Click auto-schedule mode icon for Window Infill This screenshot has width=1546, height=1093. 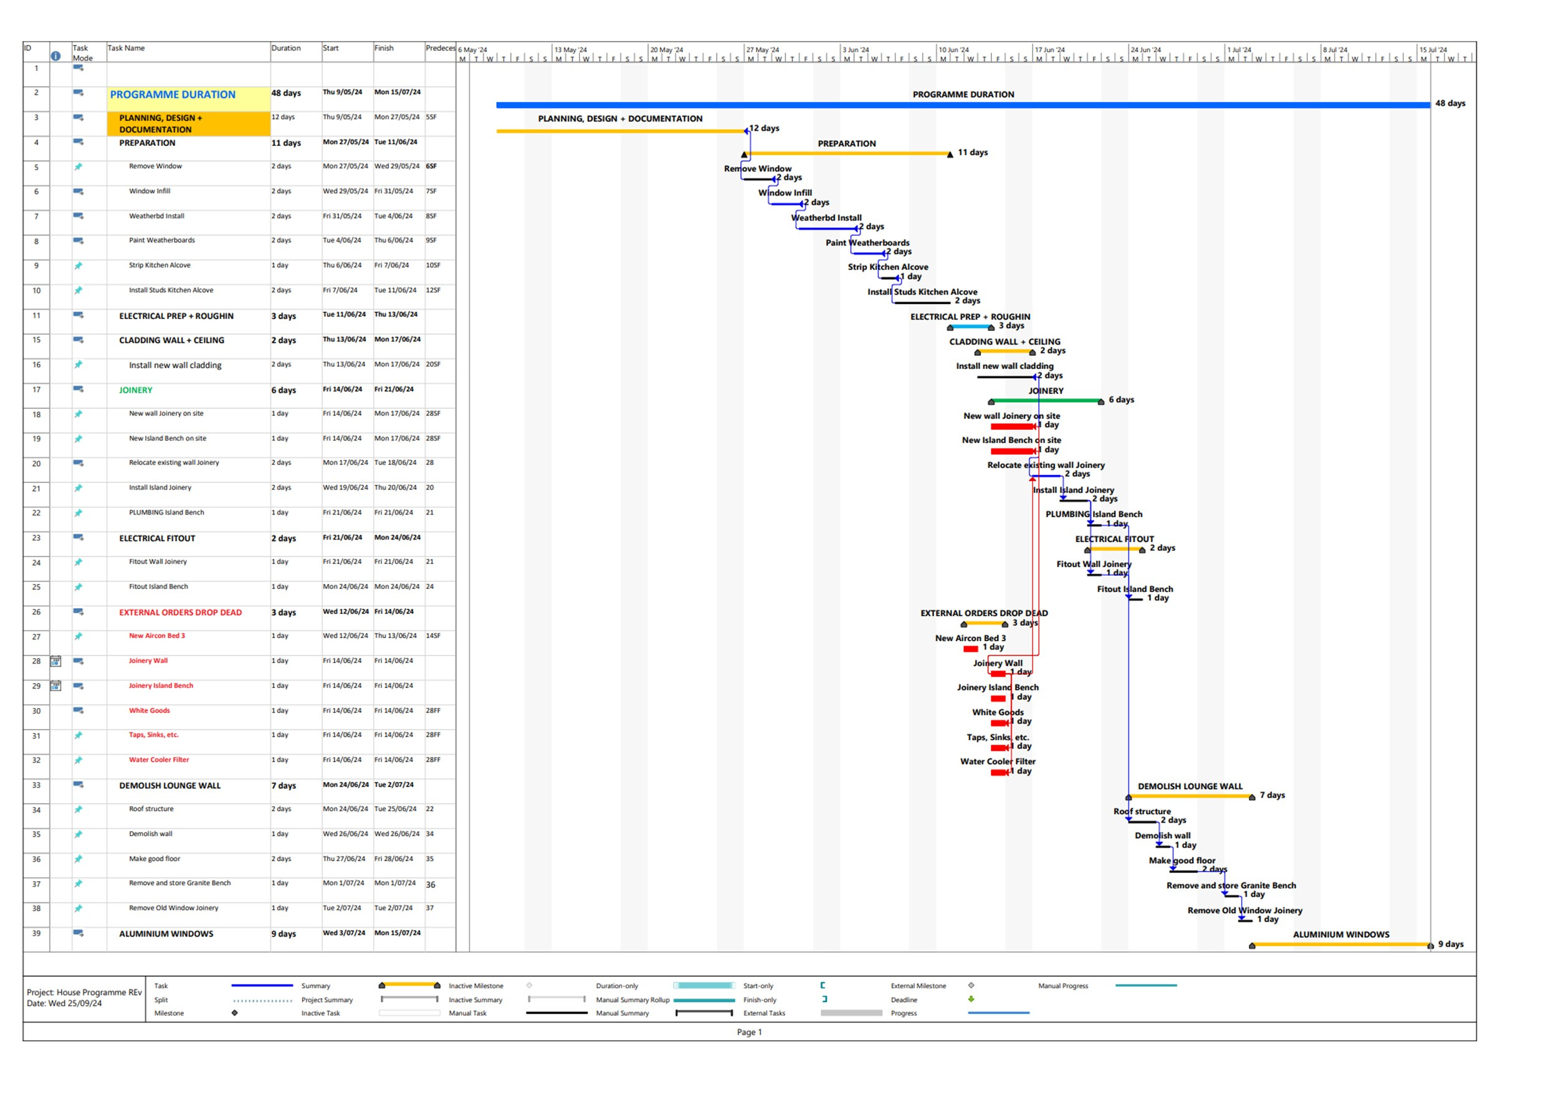point(78,192)
